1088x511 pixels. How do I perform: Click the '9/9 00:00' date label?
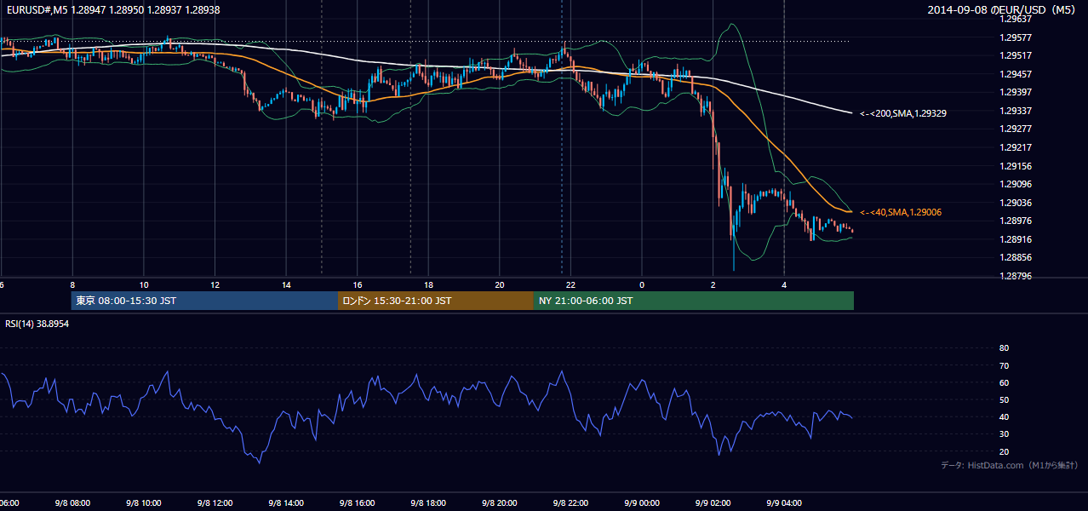point(642,503)
